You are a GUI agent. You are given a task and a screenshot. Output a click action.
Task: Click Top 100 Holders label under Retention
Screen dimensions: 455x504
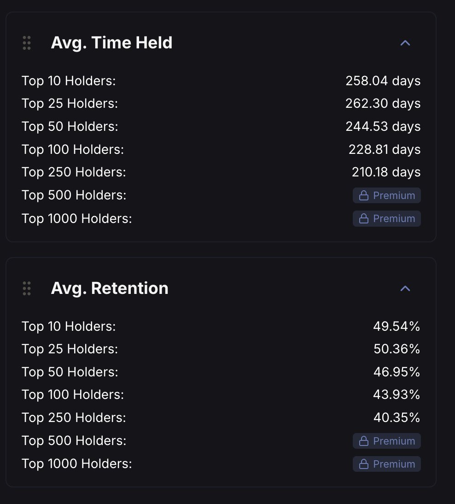[73, 395]
